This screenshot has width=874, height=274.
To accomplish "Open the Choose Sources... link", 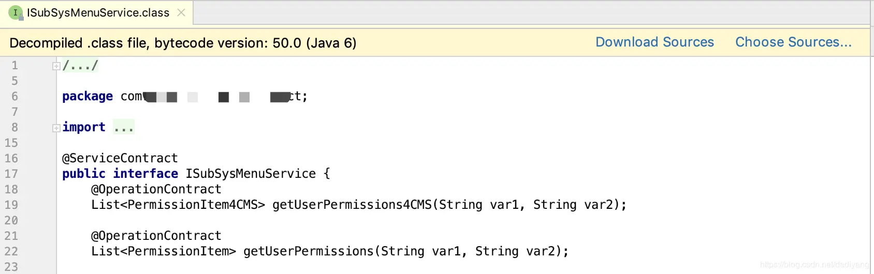I will (793, 42).
